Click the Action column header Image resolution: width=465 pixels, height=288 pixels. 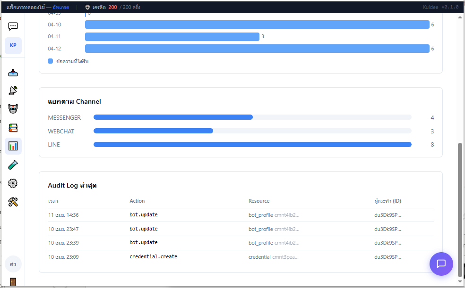pyautogui.click(x=137, y=201)
